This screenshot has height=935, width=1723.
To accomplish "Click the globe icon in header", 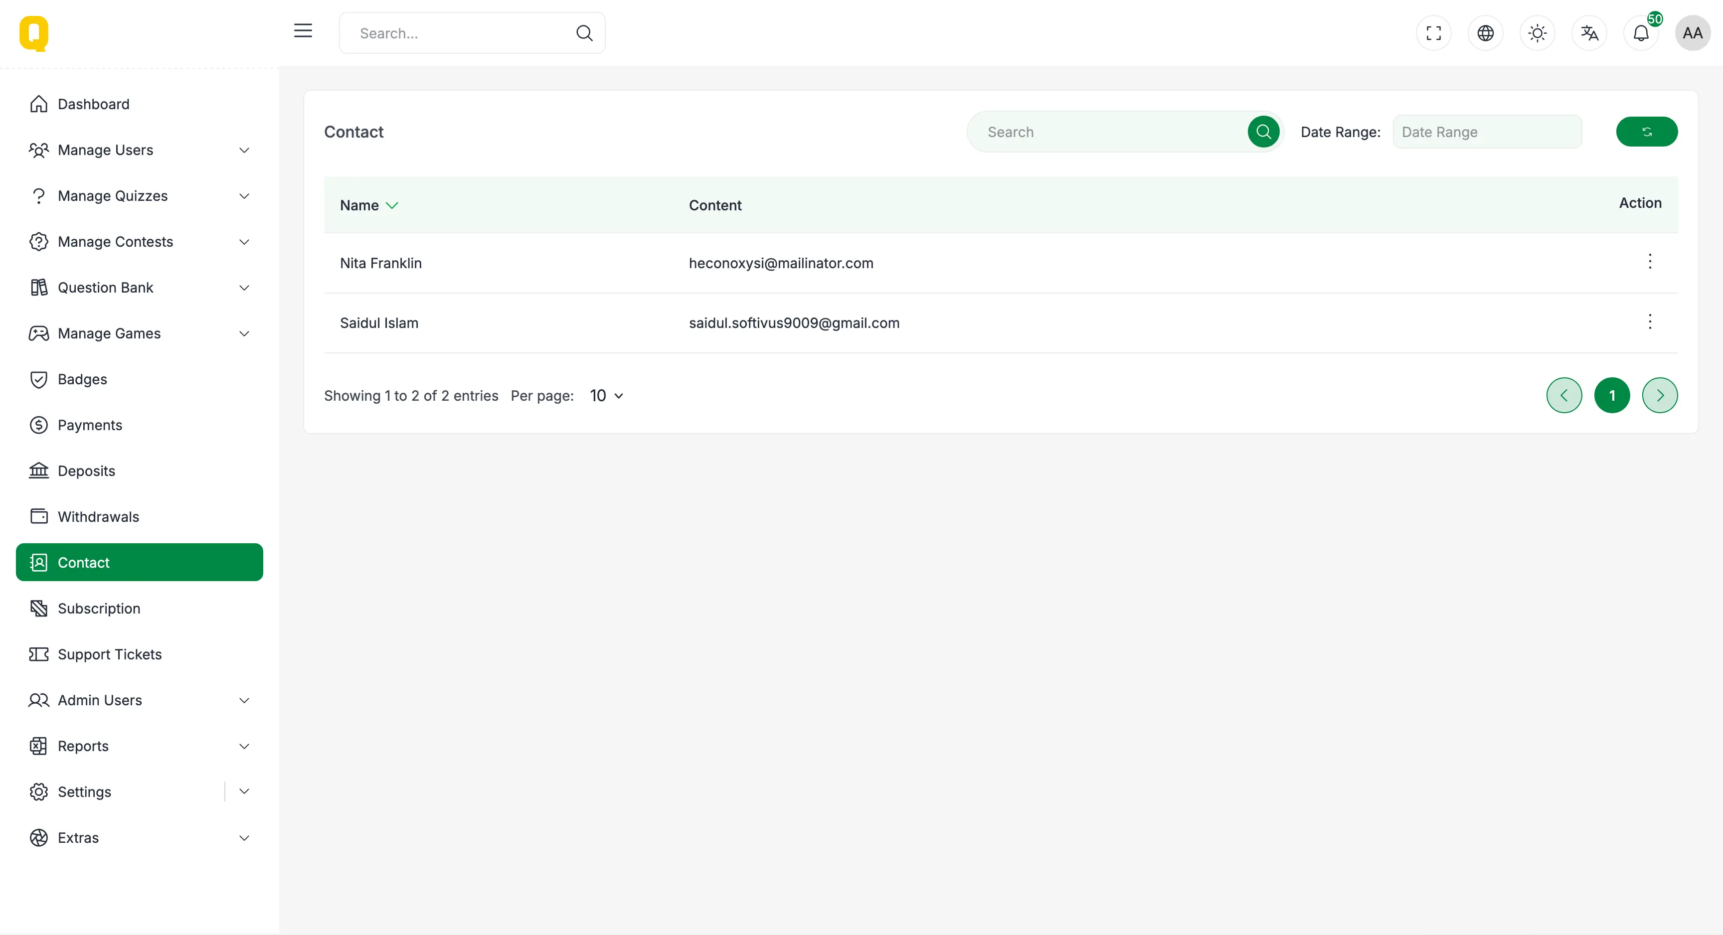I will pos(1485,33).
